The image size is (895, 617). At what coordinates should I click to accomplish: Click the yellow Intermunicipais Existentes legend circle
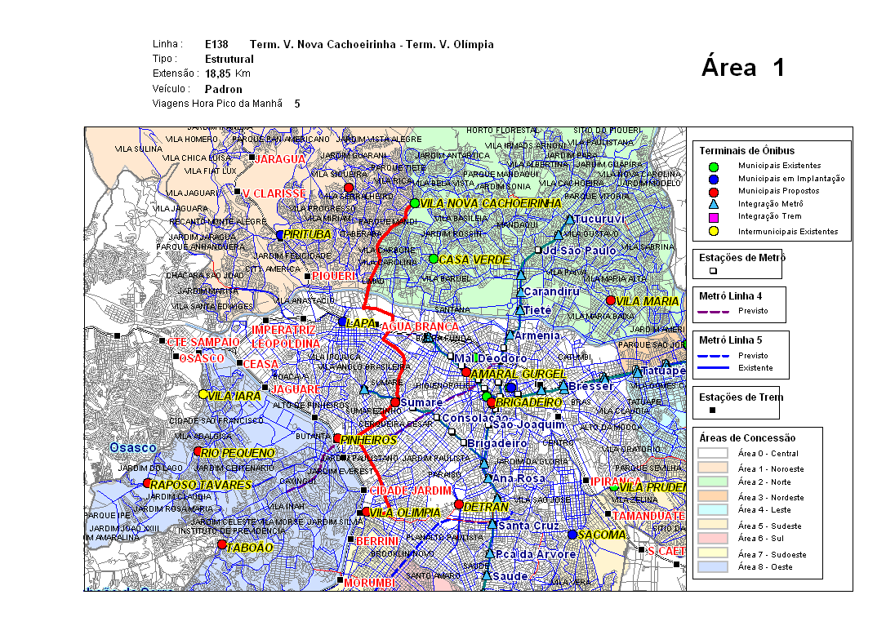point(714,231)
